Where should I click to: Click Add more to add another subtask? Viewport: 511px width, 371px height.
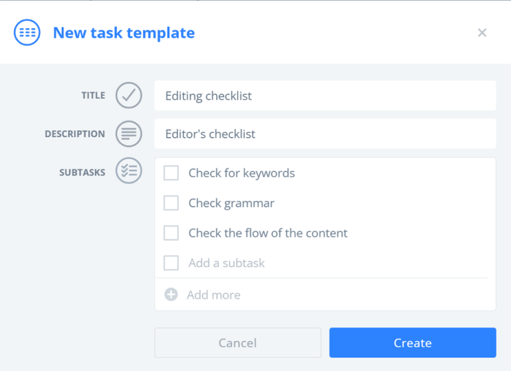[x=214, y=295]
